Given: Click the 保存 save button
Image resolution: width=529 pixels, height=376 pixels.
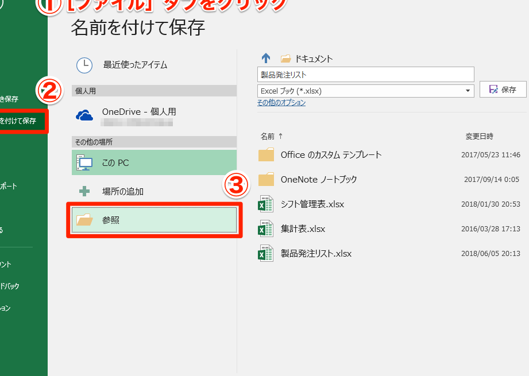Looking at the screenshot, I should tap(503, 90).
